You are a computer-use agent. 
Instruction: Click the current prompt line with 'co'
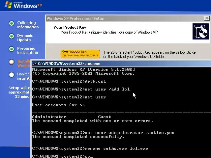pyautogui.click(x=63, y=156)
